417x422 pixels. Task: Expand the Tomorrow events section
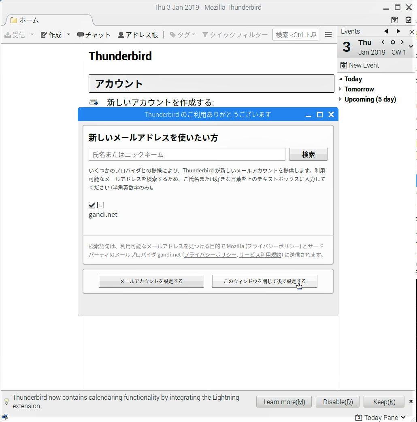340,89
